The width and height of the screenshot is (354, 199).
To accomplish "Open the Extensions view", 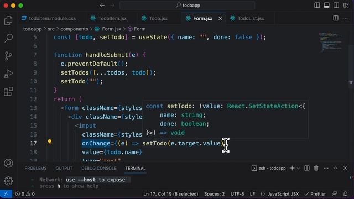I will tap(8, 92).
